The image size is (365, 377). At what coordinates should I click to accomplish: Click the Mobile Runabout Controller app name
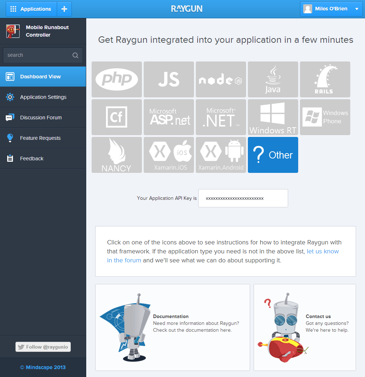pos(47,31)
